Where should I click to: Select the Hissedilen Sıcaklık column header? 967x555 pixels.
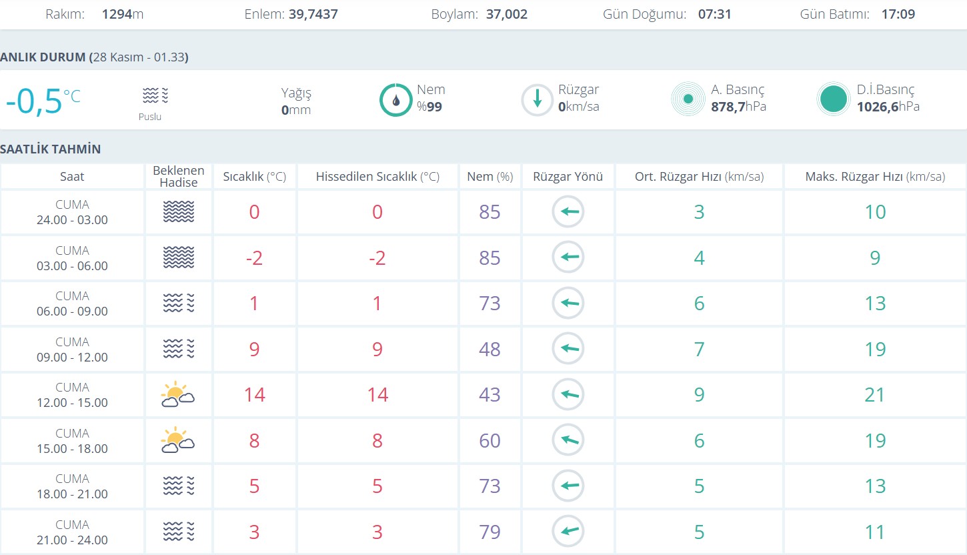click(377, 177)
